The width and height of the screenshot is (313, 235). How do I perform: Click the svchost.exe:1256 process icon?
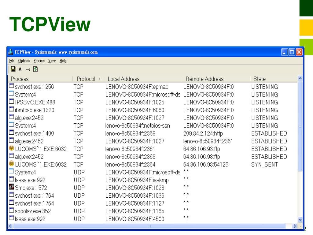[x=12, y=86]
